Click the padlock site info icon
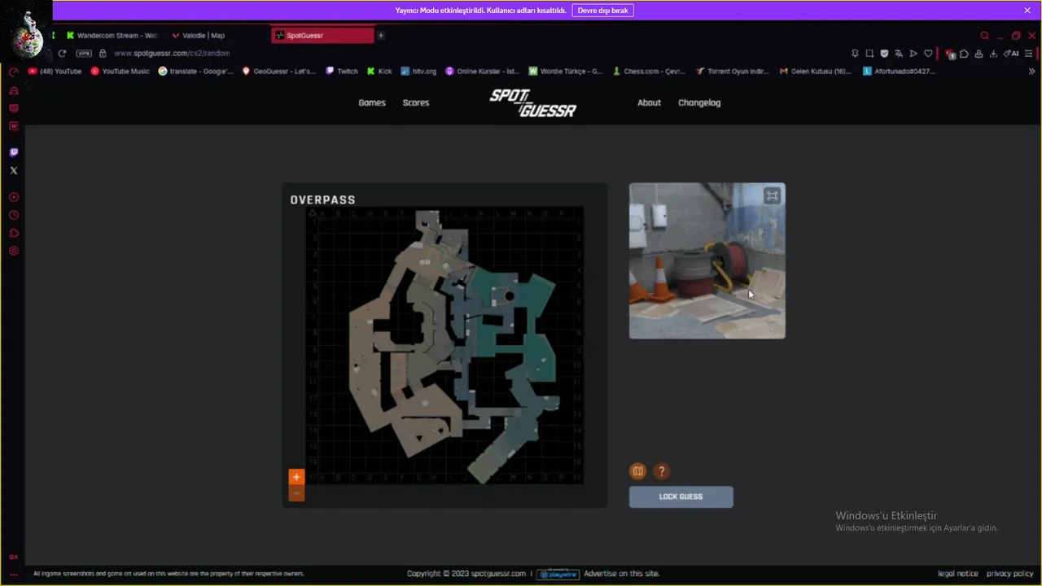This screenshot has width=1042, height=586. (x=103, y=54)
